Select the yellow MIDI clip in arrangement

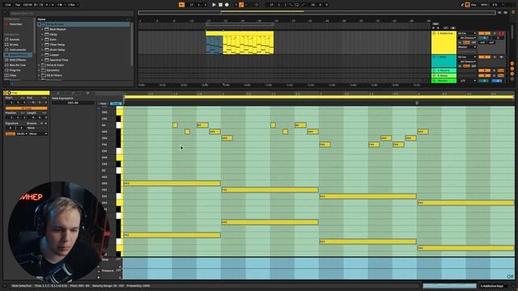tap(248, 43)
